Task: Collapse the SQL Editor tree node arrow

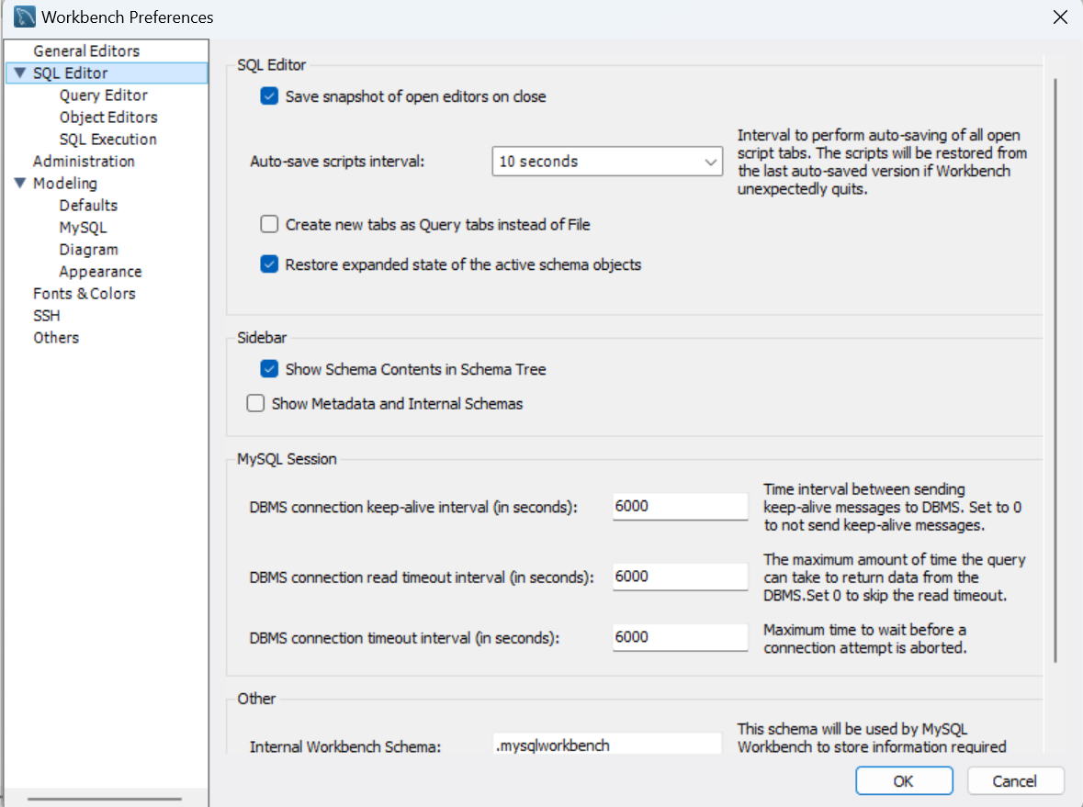Action: click(x=20, y=73)
